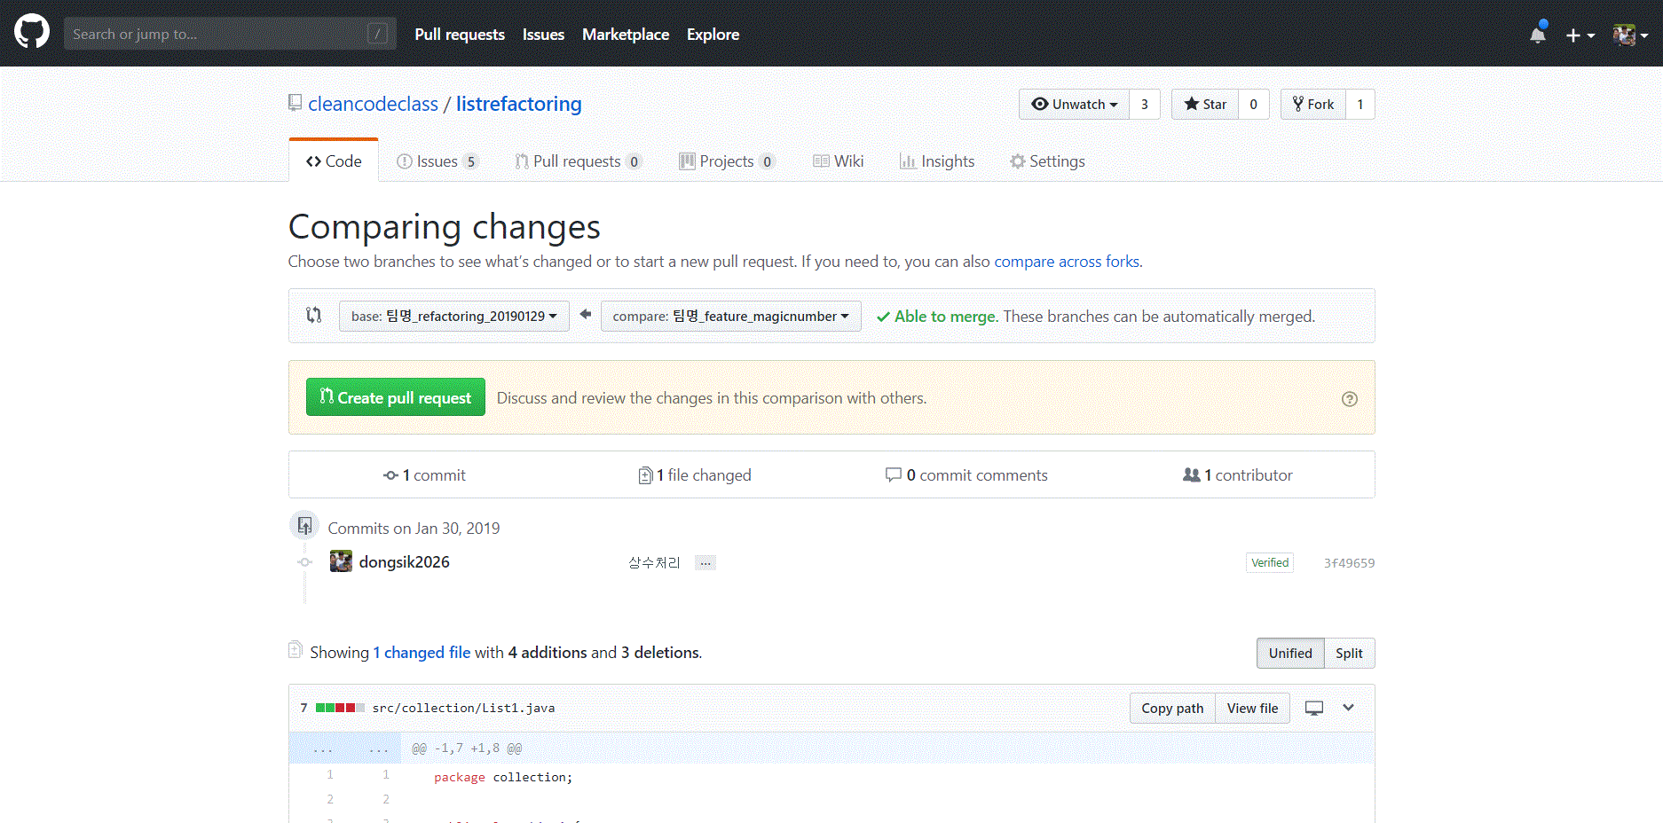Expand commit message with the ellipsis icon
Image resolution: width=1663 pixels, height=823 pixels.
(x=705, y=562)
